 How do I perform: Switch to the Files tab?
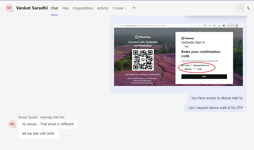[x=66, y=8]
